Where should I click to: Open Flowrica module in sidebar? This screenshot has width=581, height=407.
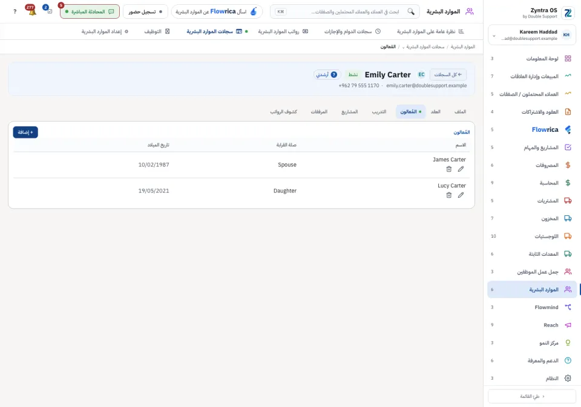coord(532,129)
